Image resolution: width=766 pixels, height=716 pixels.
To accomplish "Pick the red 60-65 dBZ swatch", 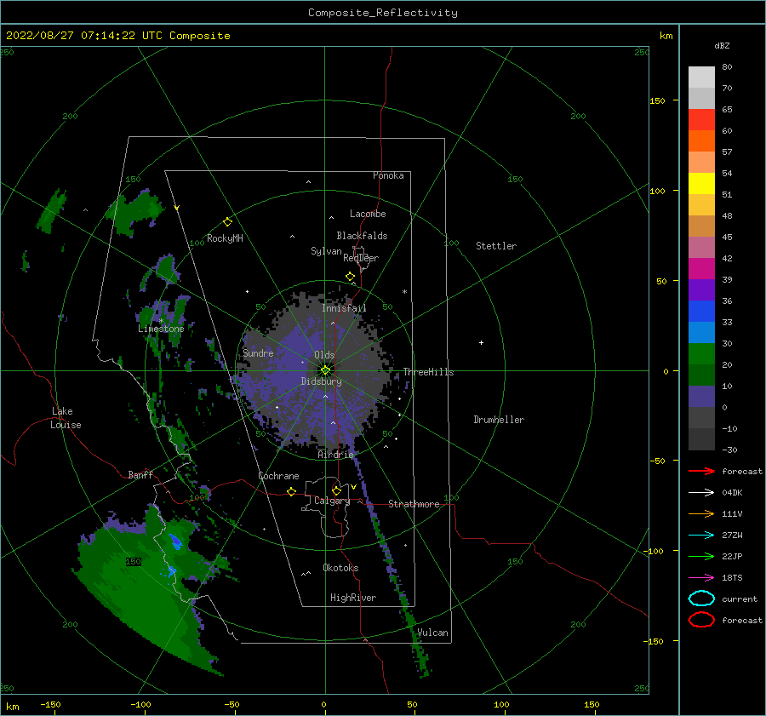I will [x=701, y=120].
